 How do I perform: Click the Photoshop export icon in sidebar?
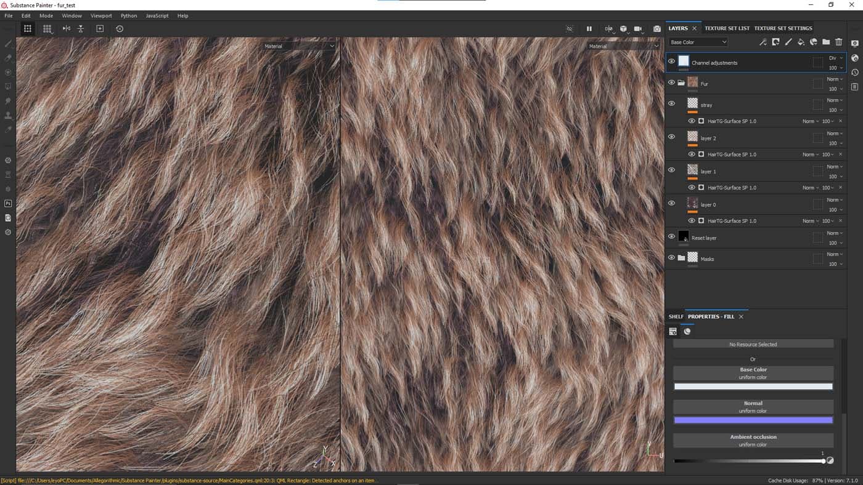point(8,203)
